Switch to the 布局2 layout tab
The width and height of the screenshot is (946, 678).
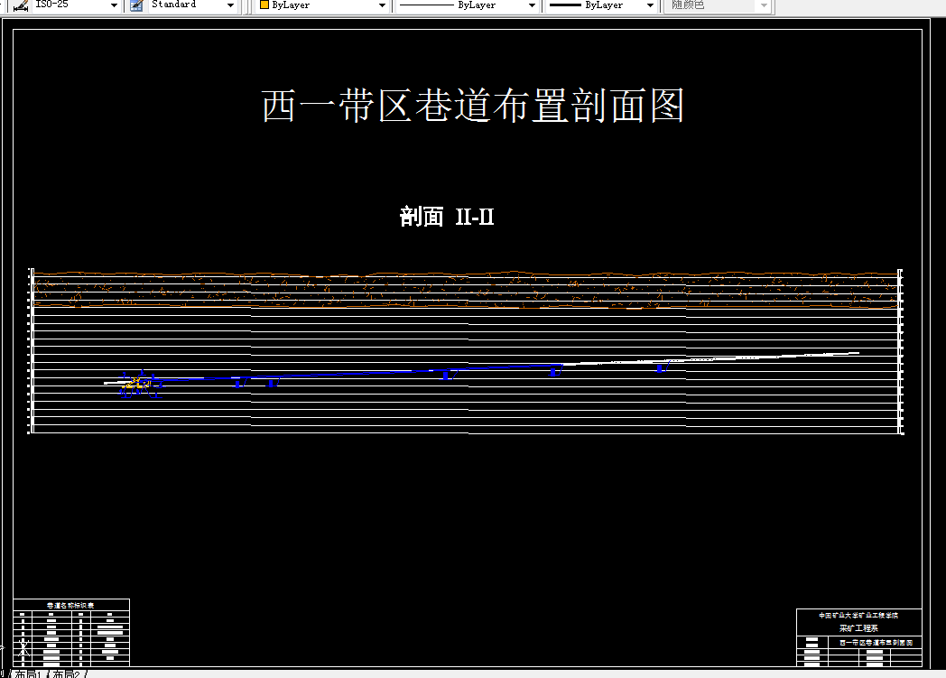[x=67, y=673]
